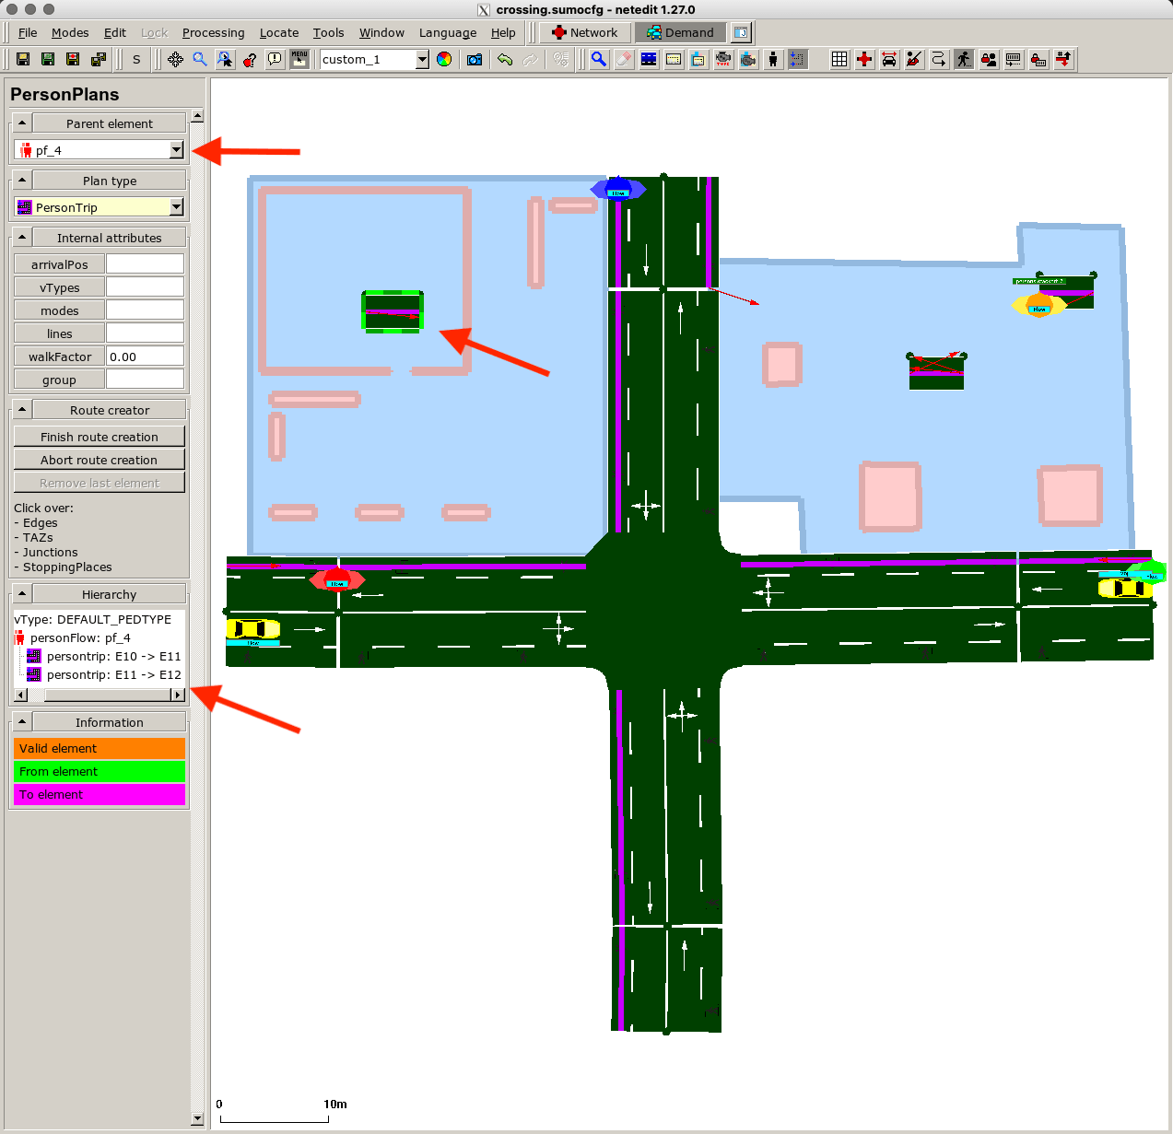Screen dimensions: 1173x1134
Task: Open the custom_1 scheme dropdown
Action: click(x=422, y=59)
